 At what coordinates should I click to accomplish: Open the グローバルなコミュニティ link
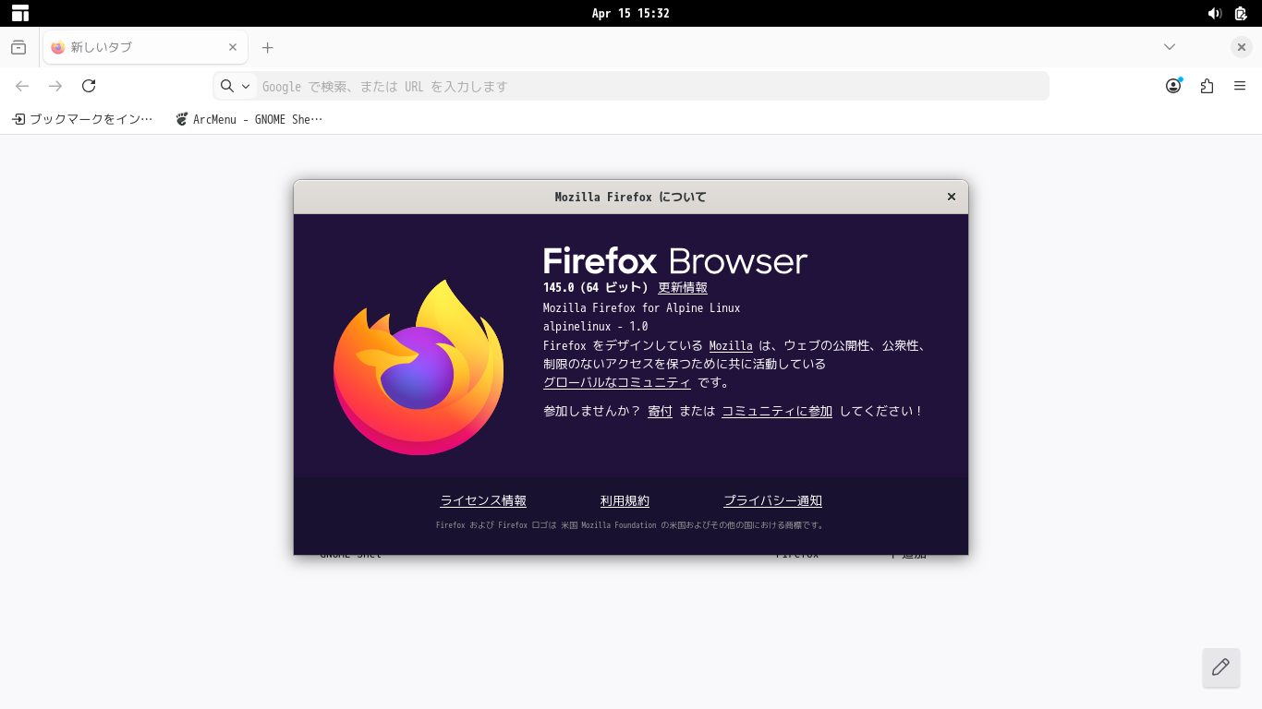point(616,382)
